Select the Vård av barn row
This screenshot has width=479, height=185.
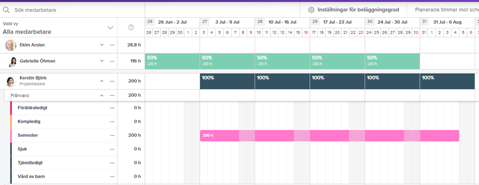coord(64,176)
